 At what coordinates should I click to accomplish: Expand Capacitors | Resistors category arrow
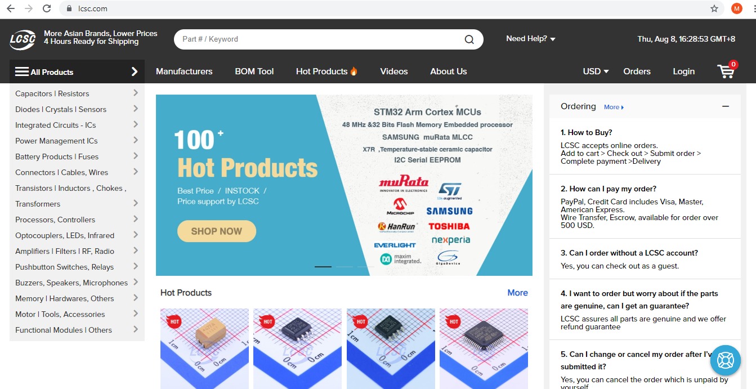tap(136, 93)
